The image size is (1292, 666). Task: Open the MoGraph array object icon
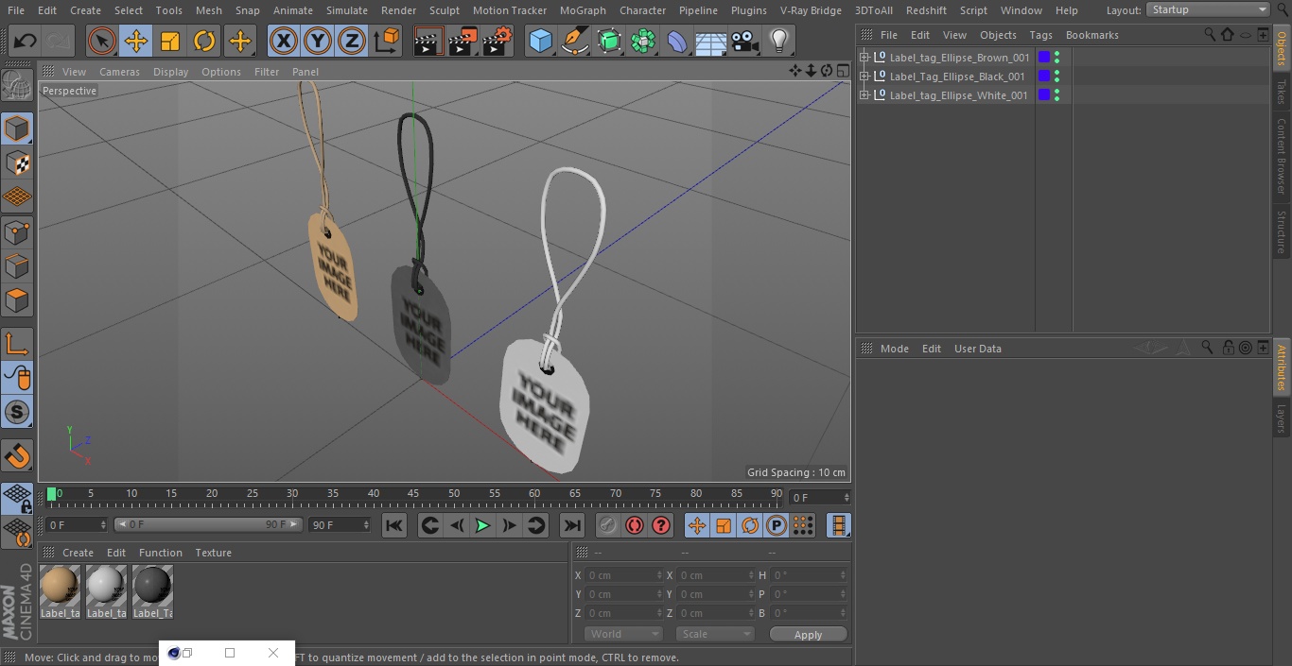click(x=643, y=41)
